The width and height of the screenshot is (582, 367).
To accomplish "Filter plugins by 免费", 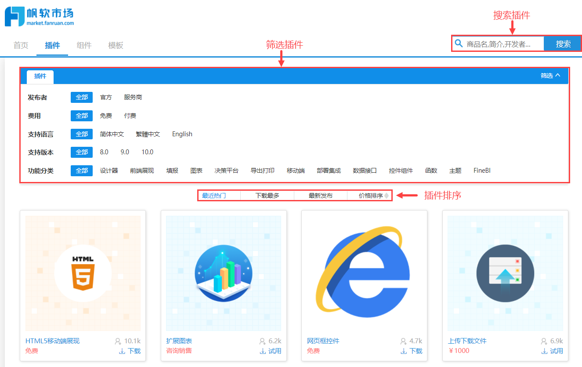I will coord(106,116).
